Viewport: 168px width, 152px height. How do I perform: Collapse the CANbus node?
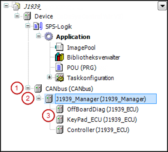28,88
